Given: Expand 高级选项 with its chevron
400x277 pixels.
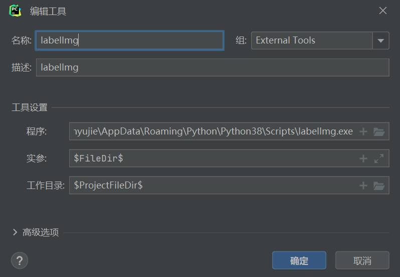Looking at the screenshot, I should click(x=15, y=232).
